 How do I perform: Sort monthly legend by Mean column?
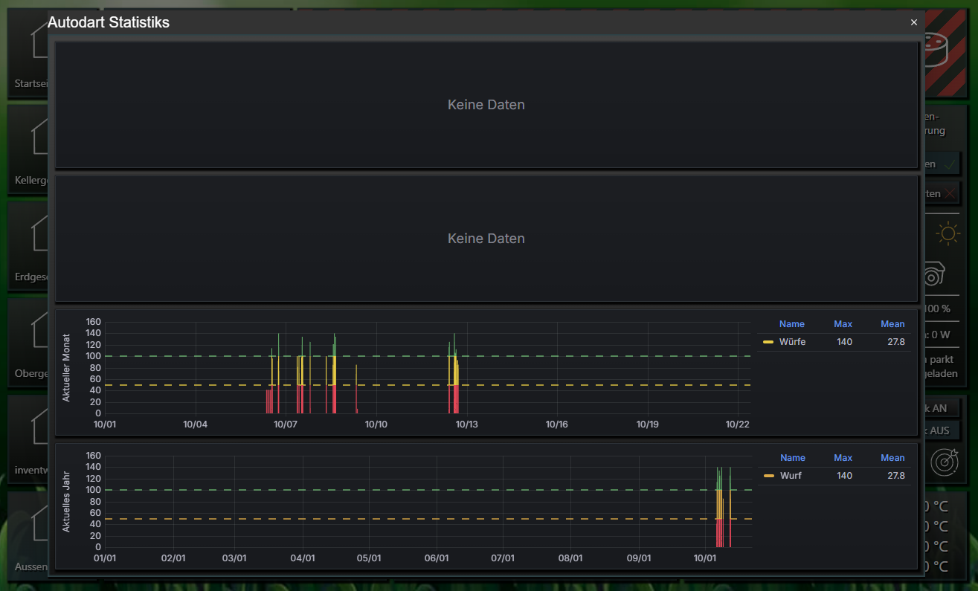click(892, 324)
